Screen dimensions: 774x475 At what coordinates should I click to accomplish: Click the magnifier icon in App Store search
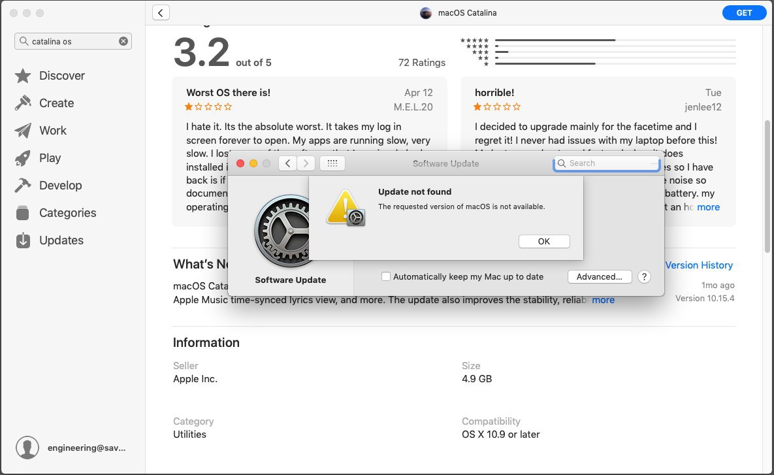24,41
